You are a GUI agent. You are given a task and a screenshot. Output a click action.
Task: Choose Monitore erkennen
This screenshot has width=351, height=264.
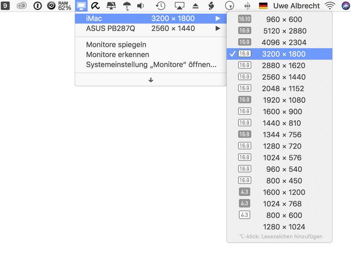tap(150, 54)
